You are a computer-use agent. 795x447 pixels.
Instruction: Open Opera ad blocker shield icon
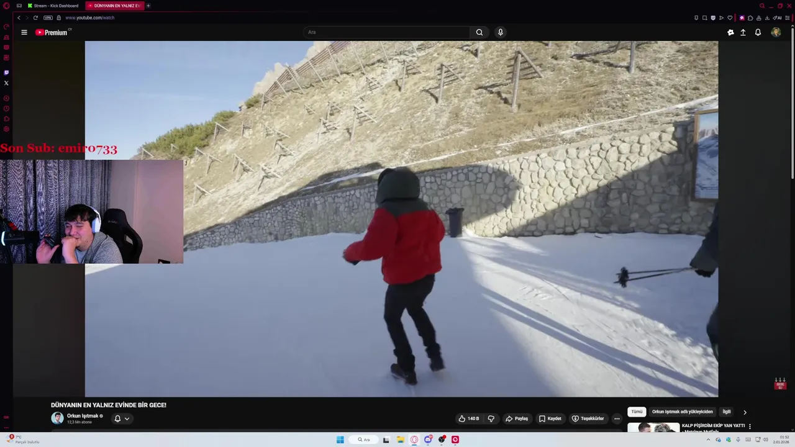tap(713, 17)
